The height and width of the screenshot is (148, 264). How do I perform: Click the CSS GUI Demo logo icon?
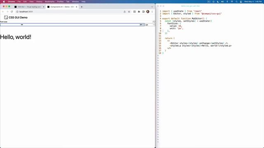click(x=6, y=17)
